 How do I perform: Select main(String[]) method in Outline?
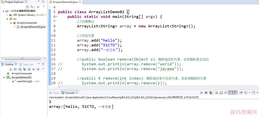pos(26,81)
